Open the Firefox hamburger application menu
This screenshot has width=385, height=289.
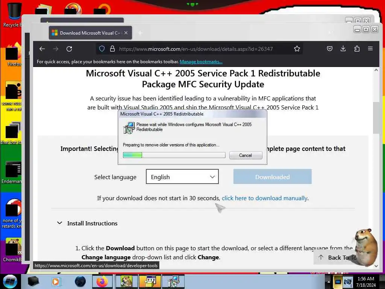point(370,49)
